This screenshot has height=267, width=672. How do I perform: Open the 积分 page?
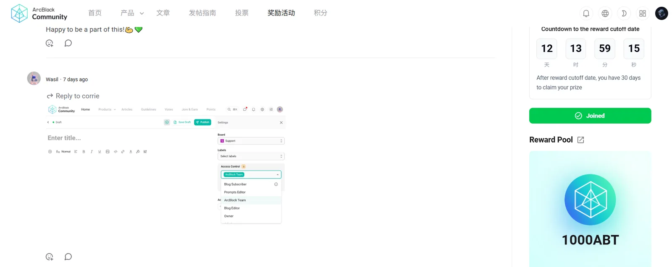(x=320, y=13)
